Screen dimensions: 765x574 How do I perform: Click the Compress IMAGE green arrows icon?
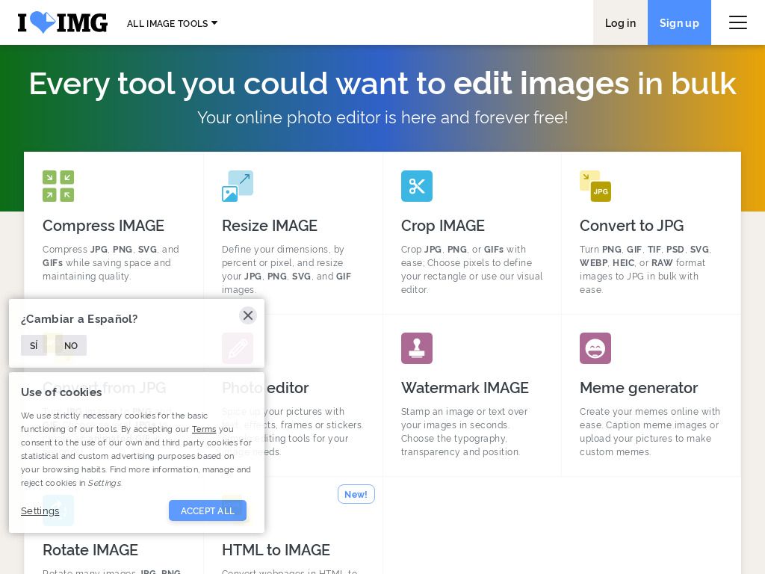click(58, 186)
